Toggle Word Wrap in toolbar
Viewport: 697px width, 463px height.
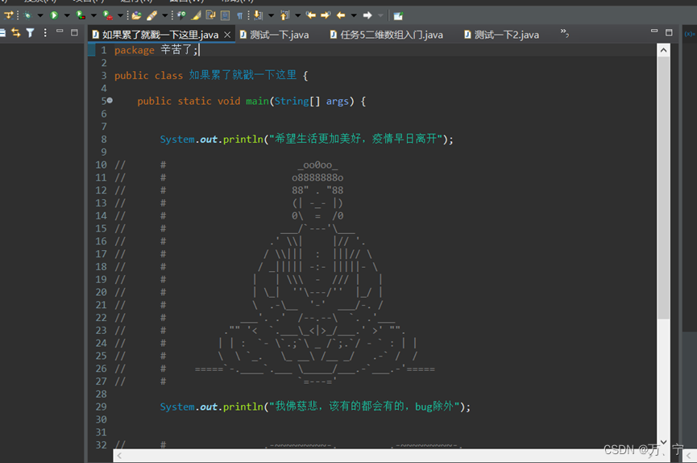coord(210,15)
